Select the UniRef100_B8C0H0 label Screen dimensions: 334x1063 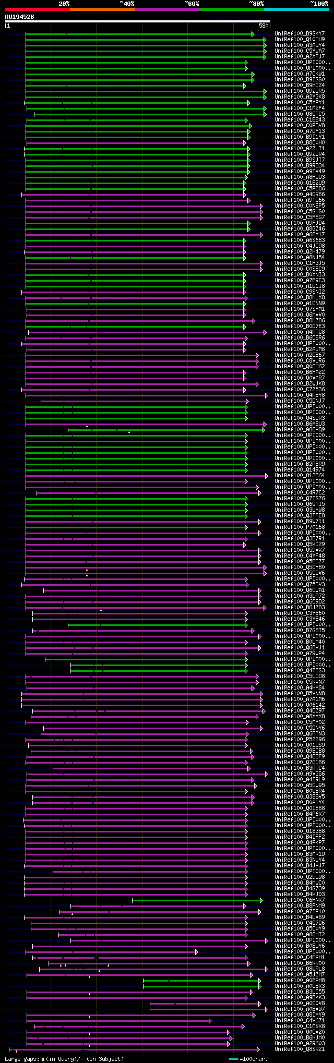300,142
